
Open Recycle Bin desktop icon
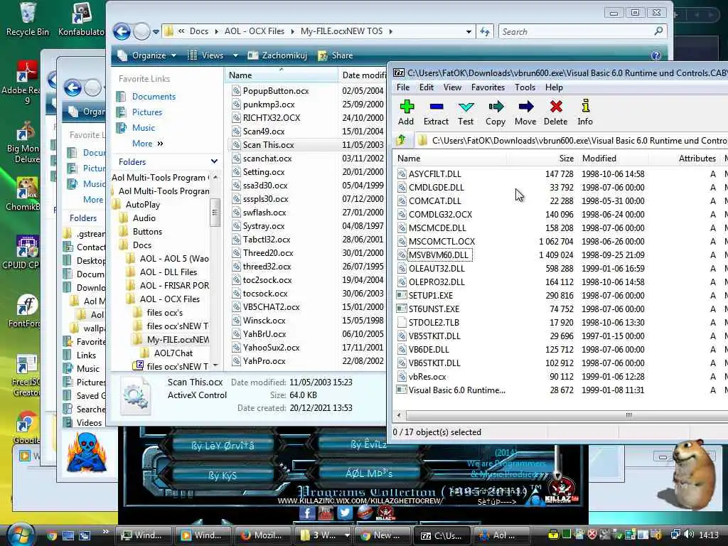click(x=28, y=19)
